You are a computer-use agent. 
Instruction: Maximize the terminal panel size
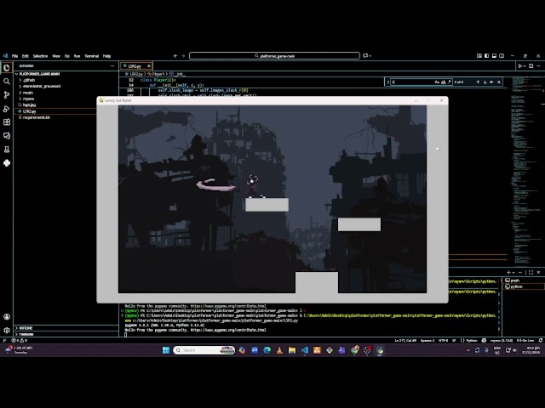(x=531, y=273)
